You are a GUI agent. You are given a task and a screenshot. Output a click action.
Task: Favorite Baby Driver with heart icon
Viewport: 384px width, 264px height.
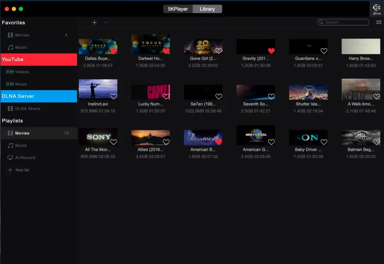click(x=324, y=142)
